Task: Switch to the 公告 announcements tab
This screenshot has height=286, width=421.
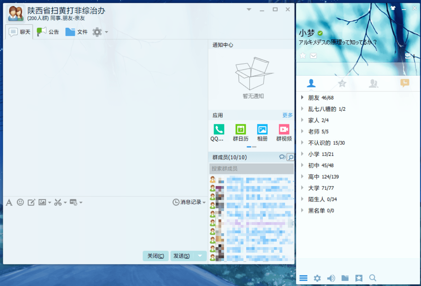Action: 48,32
